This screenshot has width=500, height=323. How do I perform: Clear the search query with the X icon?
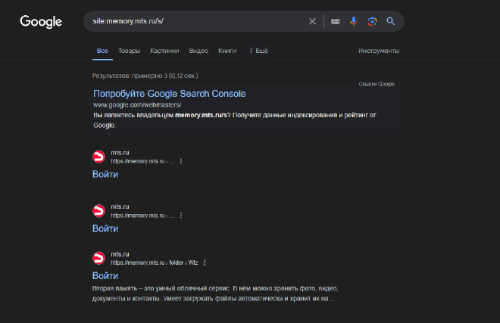312,21
